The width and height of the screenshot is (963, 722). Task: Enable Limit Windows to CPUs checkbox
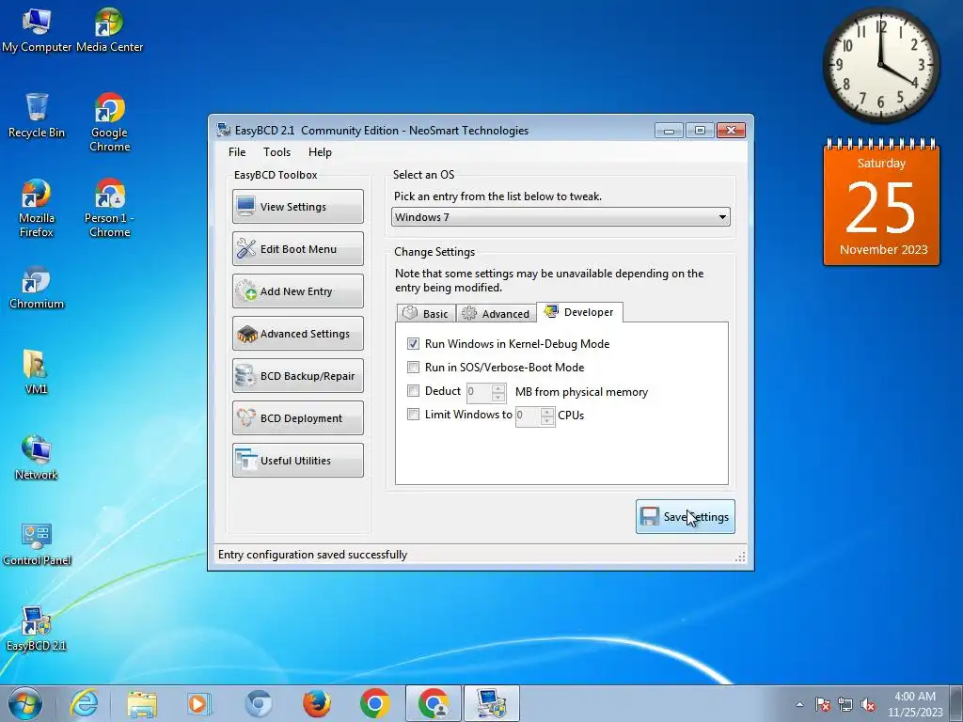(414, 415)
